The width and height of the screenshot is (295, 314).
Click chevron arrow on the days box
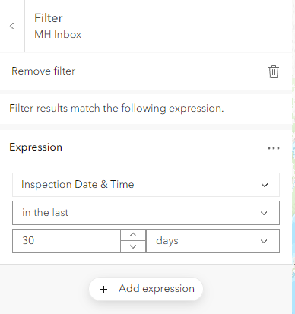(264, 241)
